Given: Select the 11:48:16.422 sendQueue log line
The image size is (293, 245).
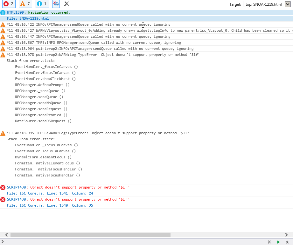Looking at the screenshot, I should tap(88, 24).
